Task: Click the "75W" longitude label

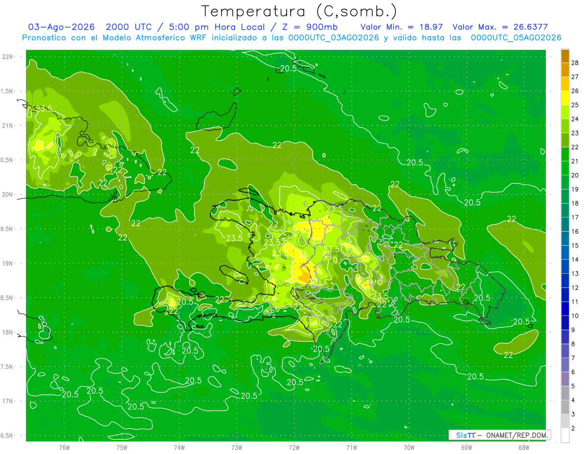Action: tap(122, 448)
